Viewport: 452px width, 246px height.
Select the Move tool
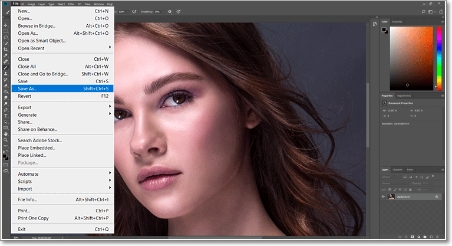(x=5, y=25)
